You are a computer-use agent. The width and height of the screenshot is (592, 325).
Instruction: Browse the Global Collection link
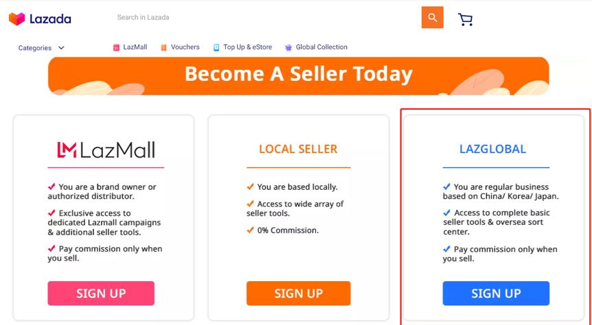click(x=321, y=47)
